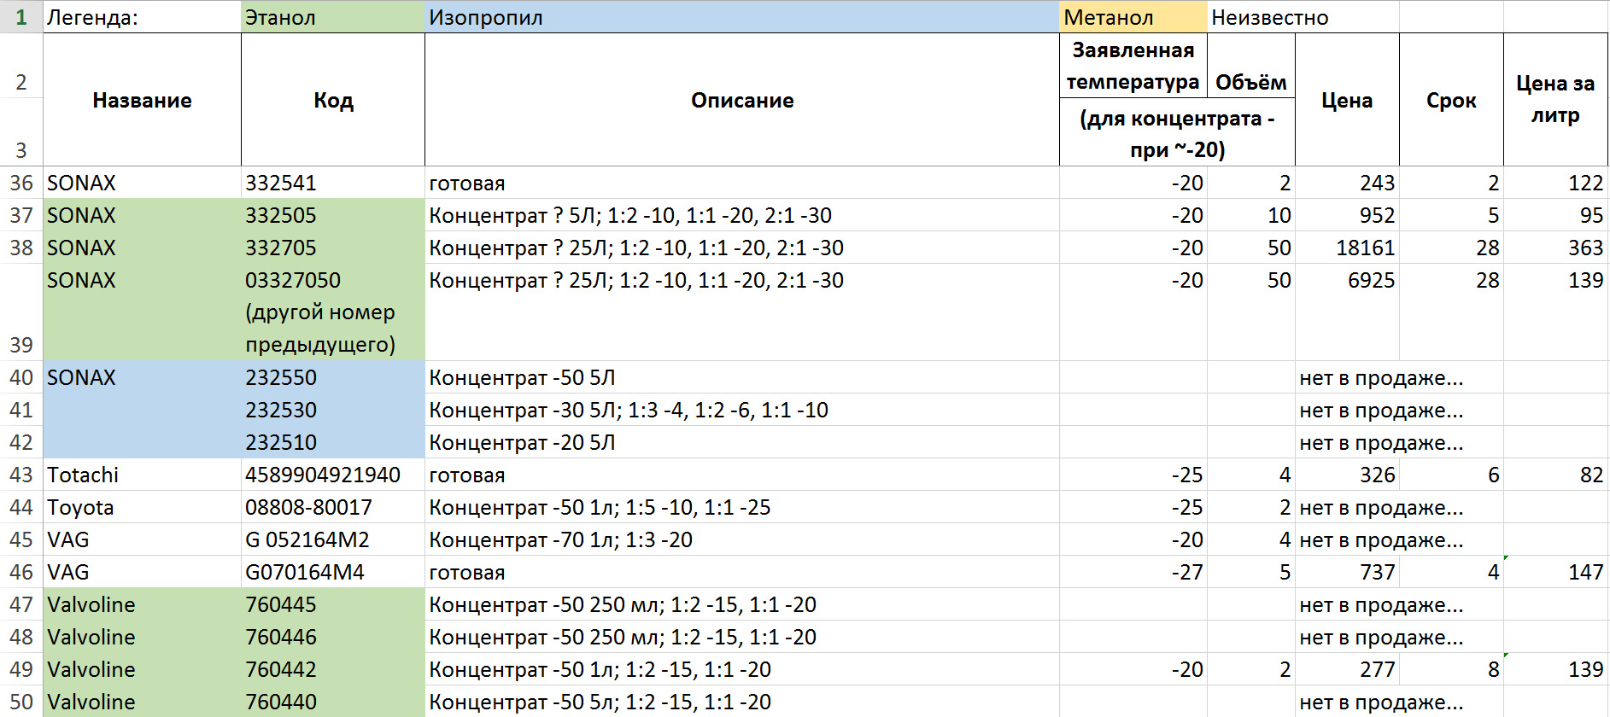The height and width of the screenshot is (717, 1610).
Task: Click the Valvoline code cell 760442
Action: tap(332, 669)
